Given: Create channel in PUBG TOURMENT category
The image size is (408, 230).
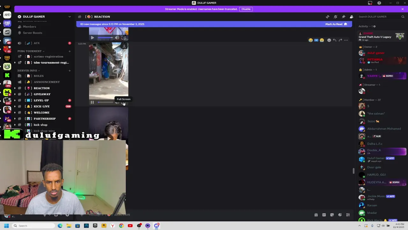Looking at the screenshot, I should pos(69,51).
